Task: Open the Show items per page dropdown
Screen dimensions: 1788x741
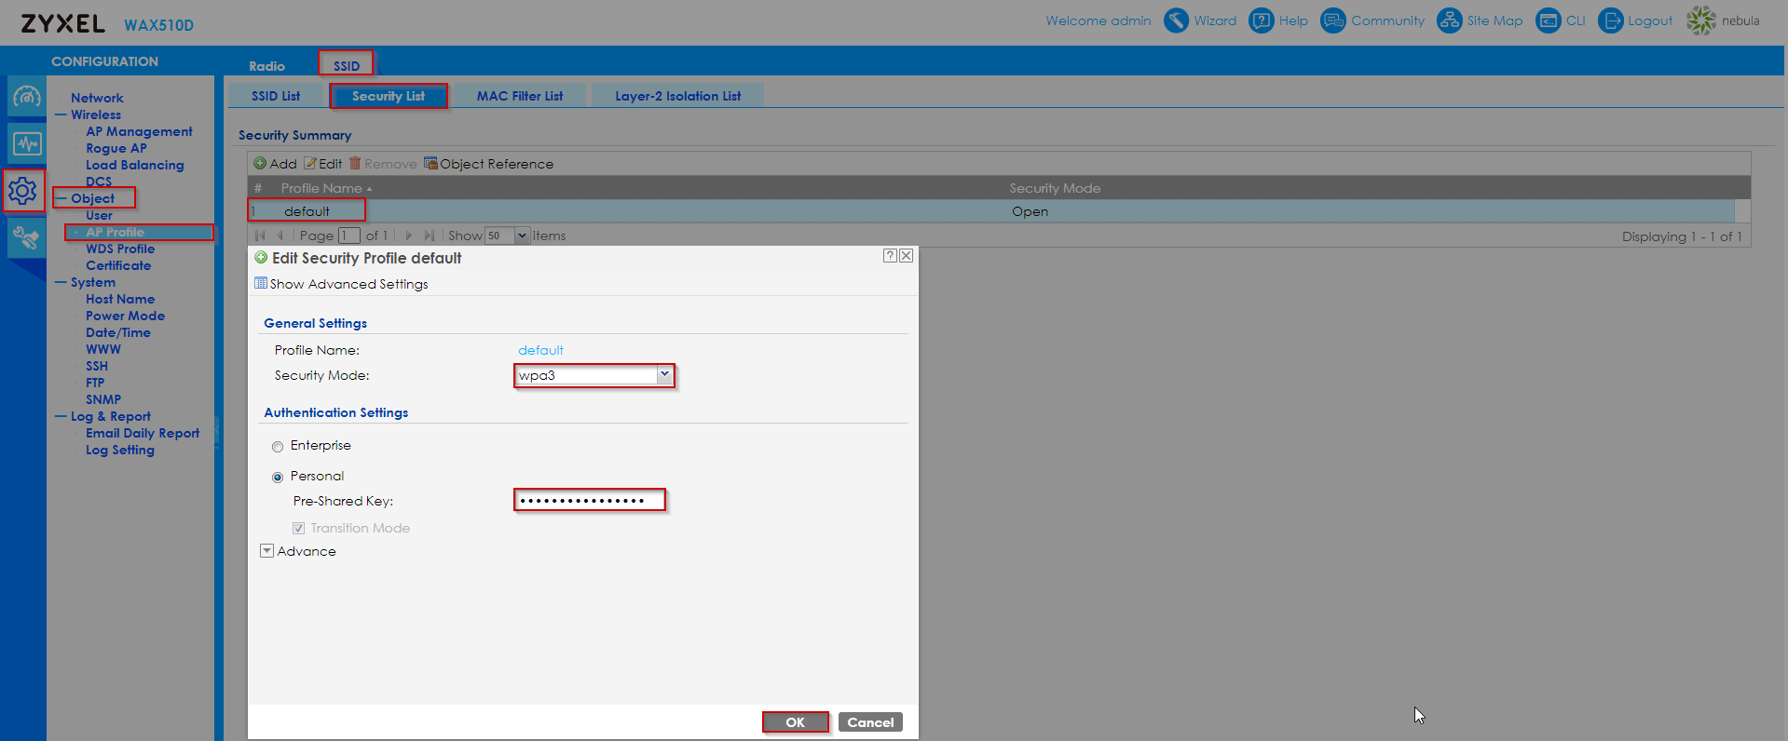Action: pyautogui.click(x=522, y=236)
